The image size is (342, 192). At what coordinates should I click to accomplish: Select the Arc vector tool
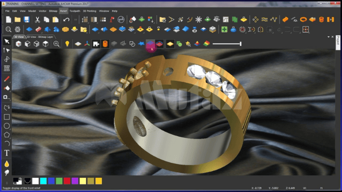(x=7, y=144)
